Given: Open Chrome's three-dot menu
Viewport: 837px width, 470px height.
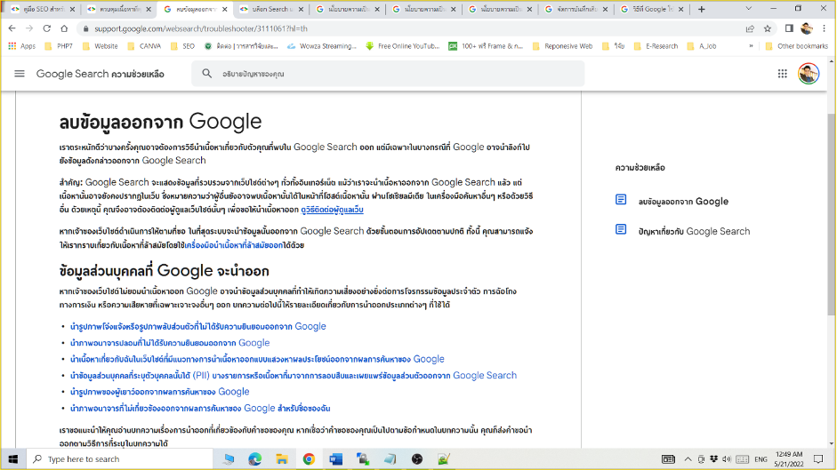Looking at the screenshot, I should [825, 28].
